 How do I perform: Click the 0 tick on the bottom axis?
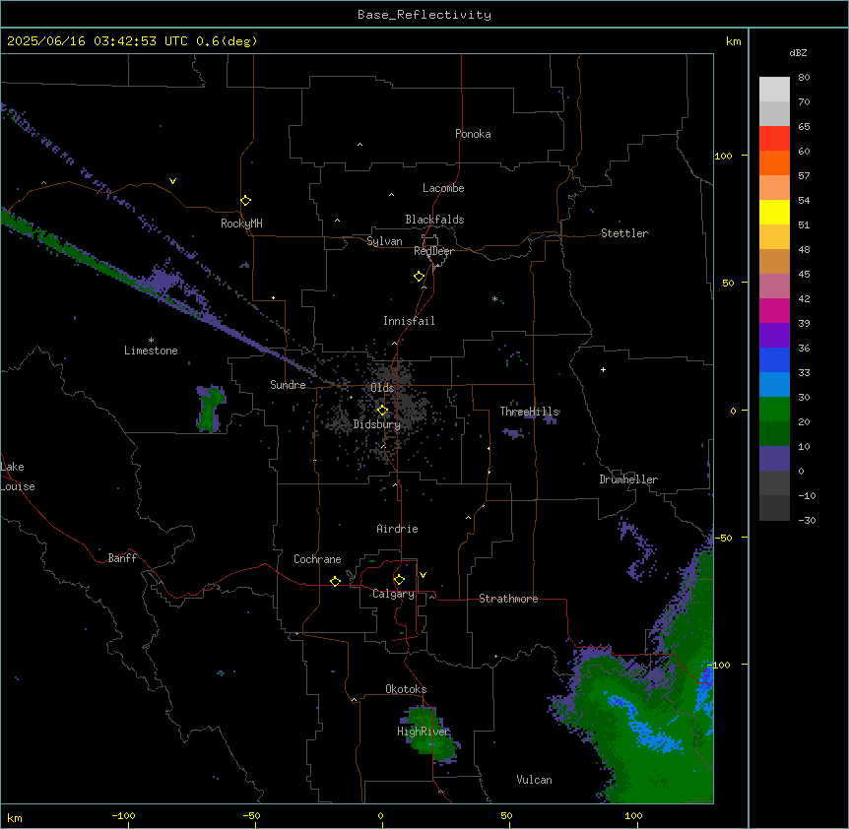click(380, 815)
